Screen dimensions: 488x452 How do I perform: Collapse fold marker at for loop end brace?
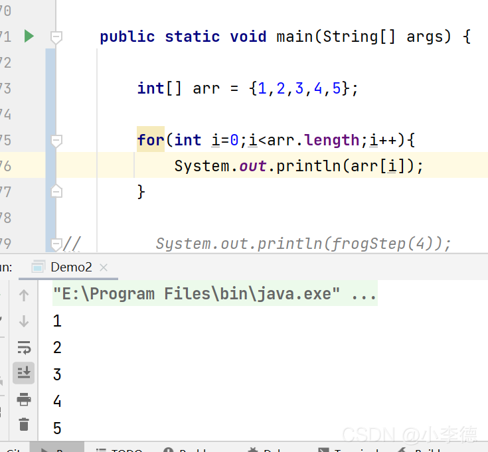click(x=56, y=191)
